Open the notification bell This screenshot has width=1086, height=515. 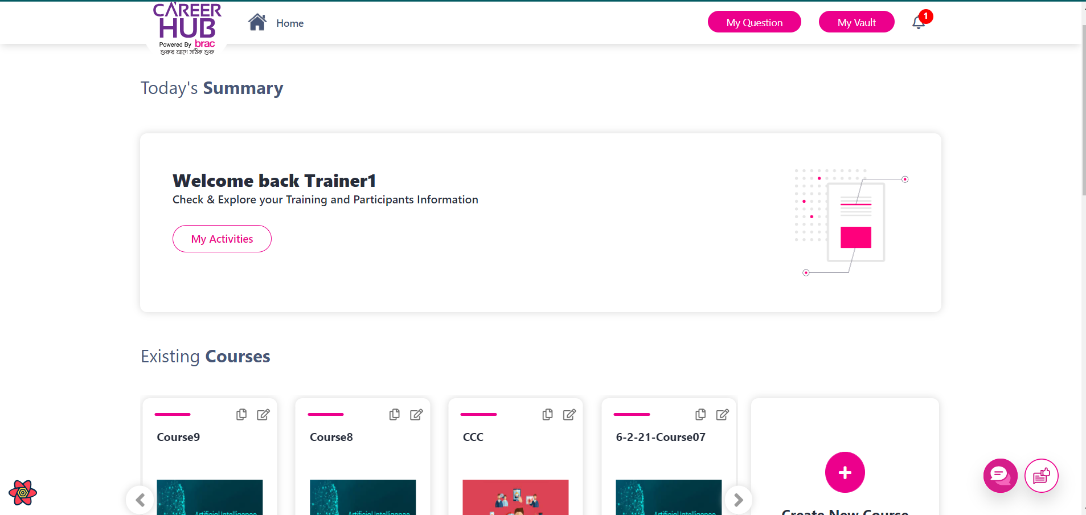tap(918, 23)
